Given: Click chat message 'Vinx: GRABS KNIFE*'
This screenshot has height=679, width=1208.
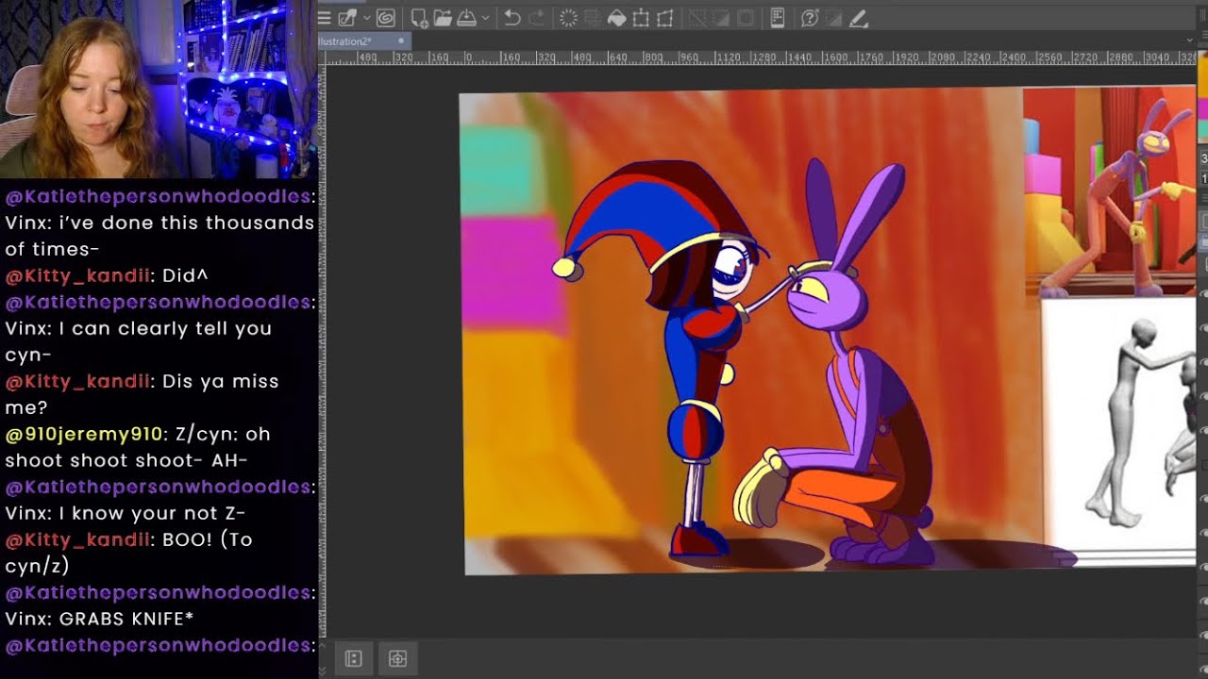Looking at the screenshot, I should (100, 619).
